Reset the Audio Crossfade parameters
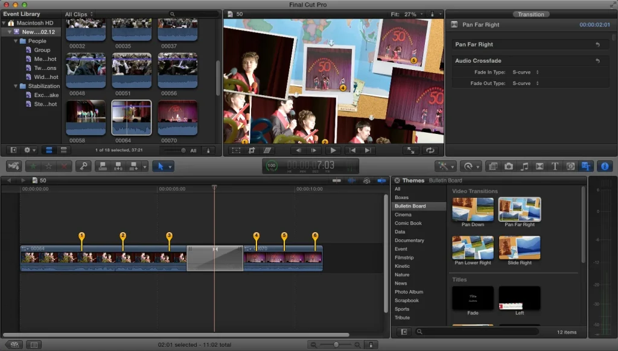 597,61
